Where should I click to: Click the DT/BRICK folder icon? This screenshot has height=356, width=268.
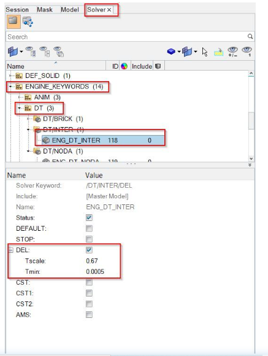pyautogui.click(x=37, y=118)
